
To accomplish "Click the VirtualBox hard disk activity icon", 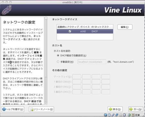I will [105, 115].
